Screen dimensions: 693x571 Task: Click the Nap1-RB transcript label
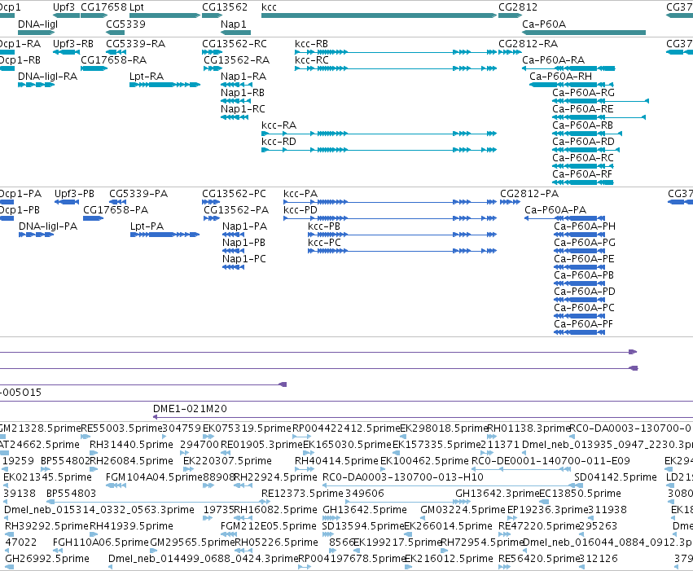coord(242,92)
